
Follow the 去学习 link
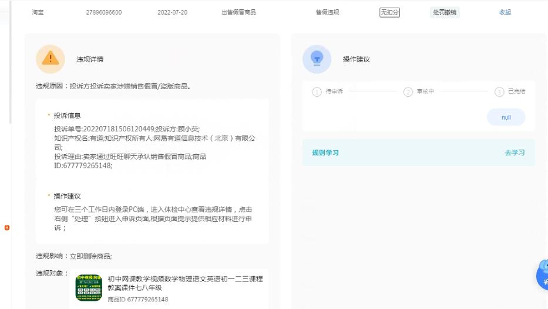(515, 153)
